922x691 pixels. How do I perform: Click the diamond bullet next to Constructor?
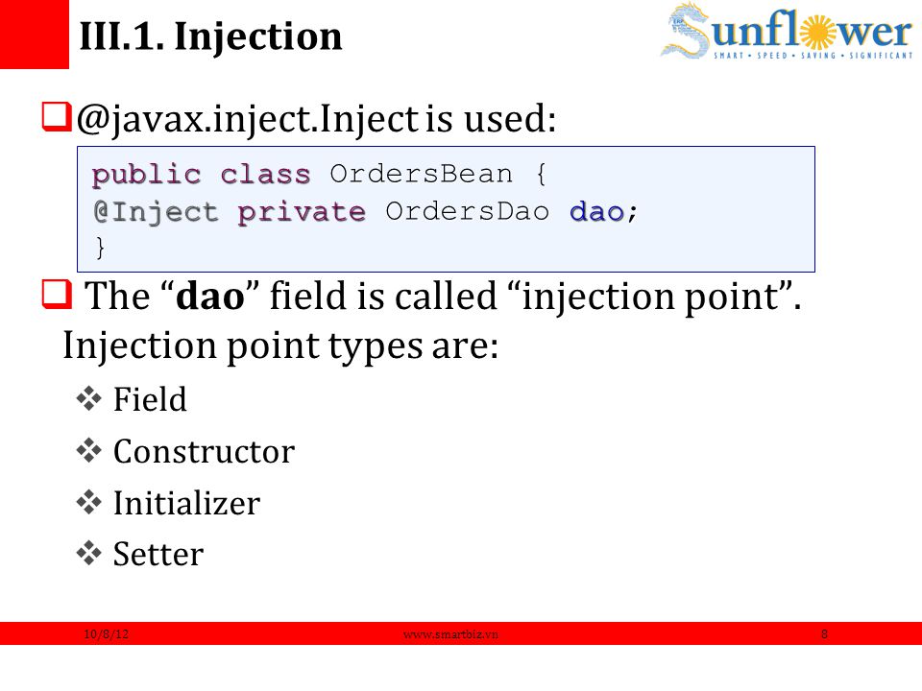click(x=88, y=451)
